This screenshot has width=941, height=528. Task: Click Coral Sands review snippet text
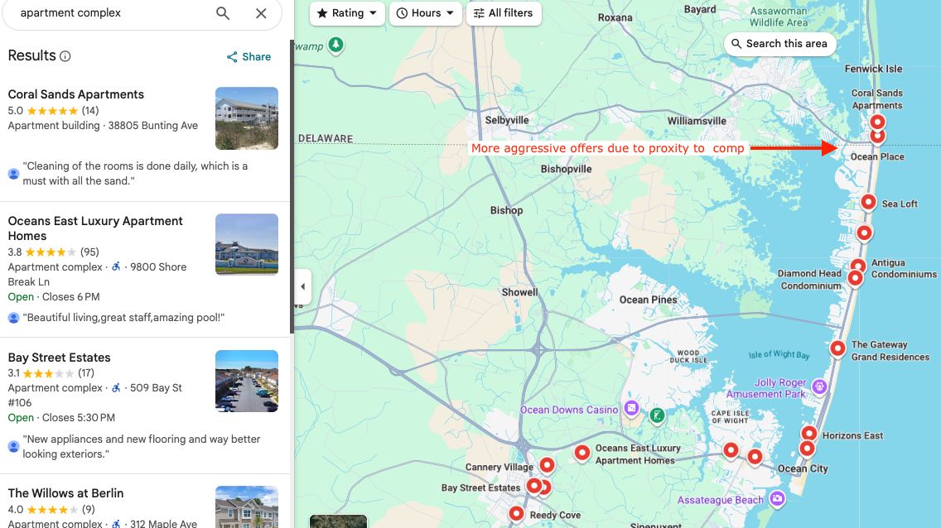click(135, 173)
